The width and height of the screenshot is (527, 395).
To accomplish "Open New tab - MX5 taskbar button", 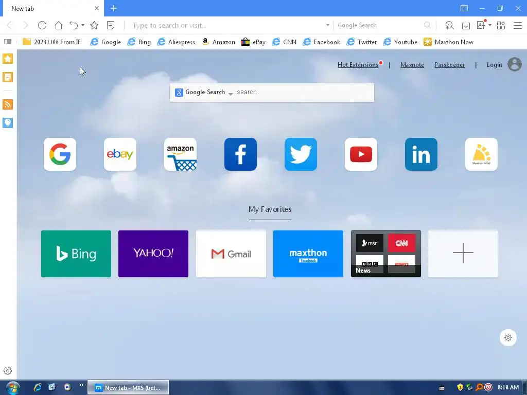I will click(x=128, y=388).
